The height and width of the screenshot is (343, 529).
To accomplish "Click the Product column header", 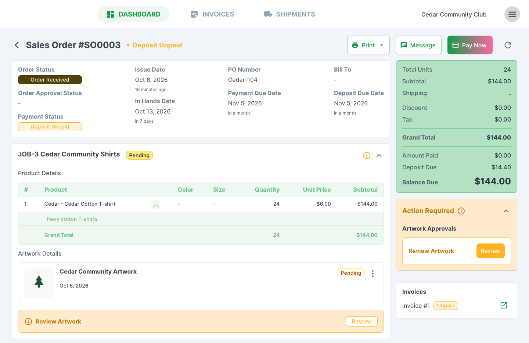I will click(x=56, y=190).
